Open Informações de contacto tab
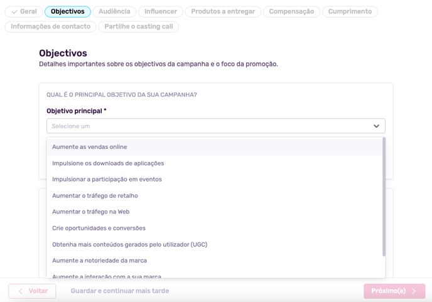 [x=50, y=26]
